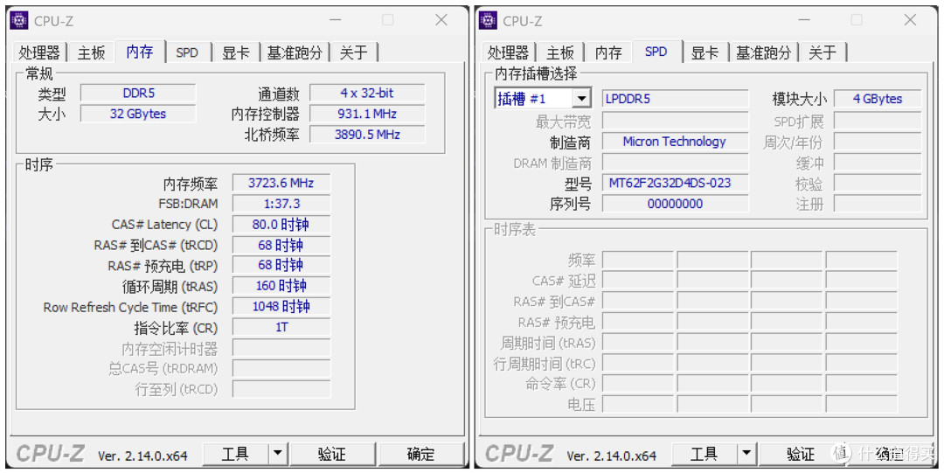Click the empty 最大带宽 field
944x473 pixels.
[x=676, y=122]
